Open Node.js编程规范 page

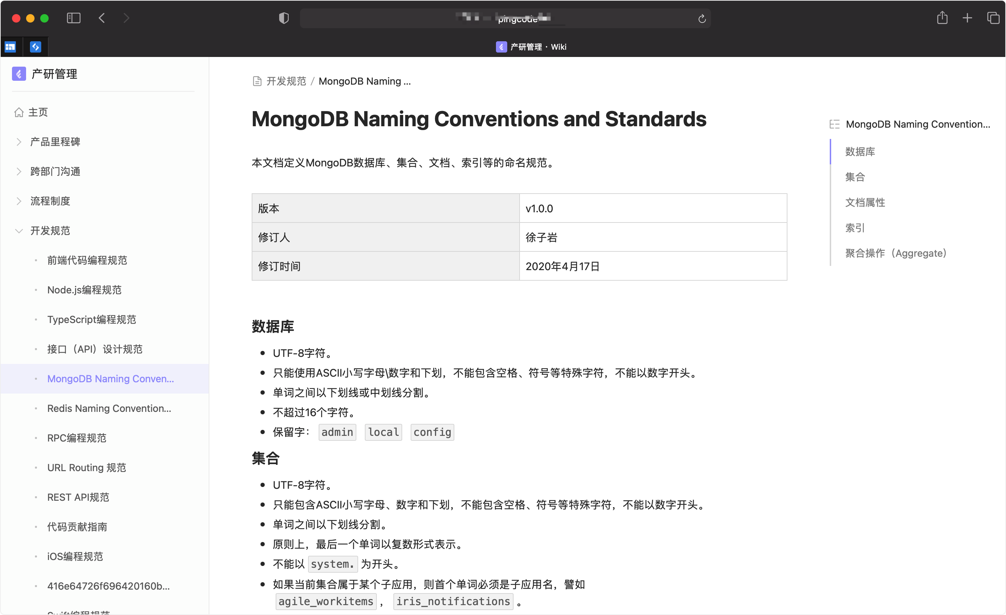click(x=84, y=290)
